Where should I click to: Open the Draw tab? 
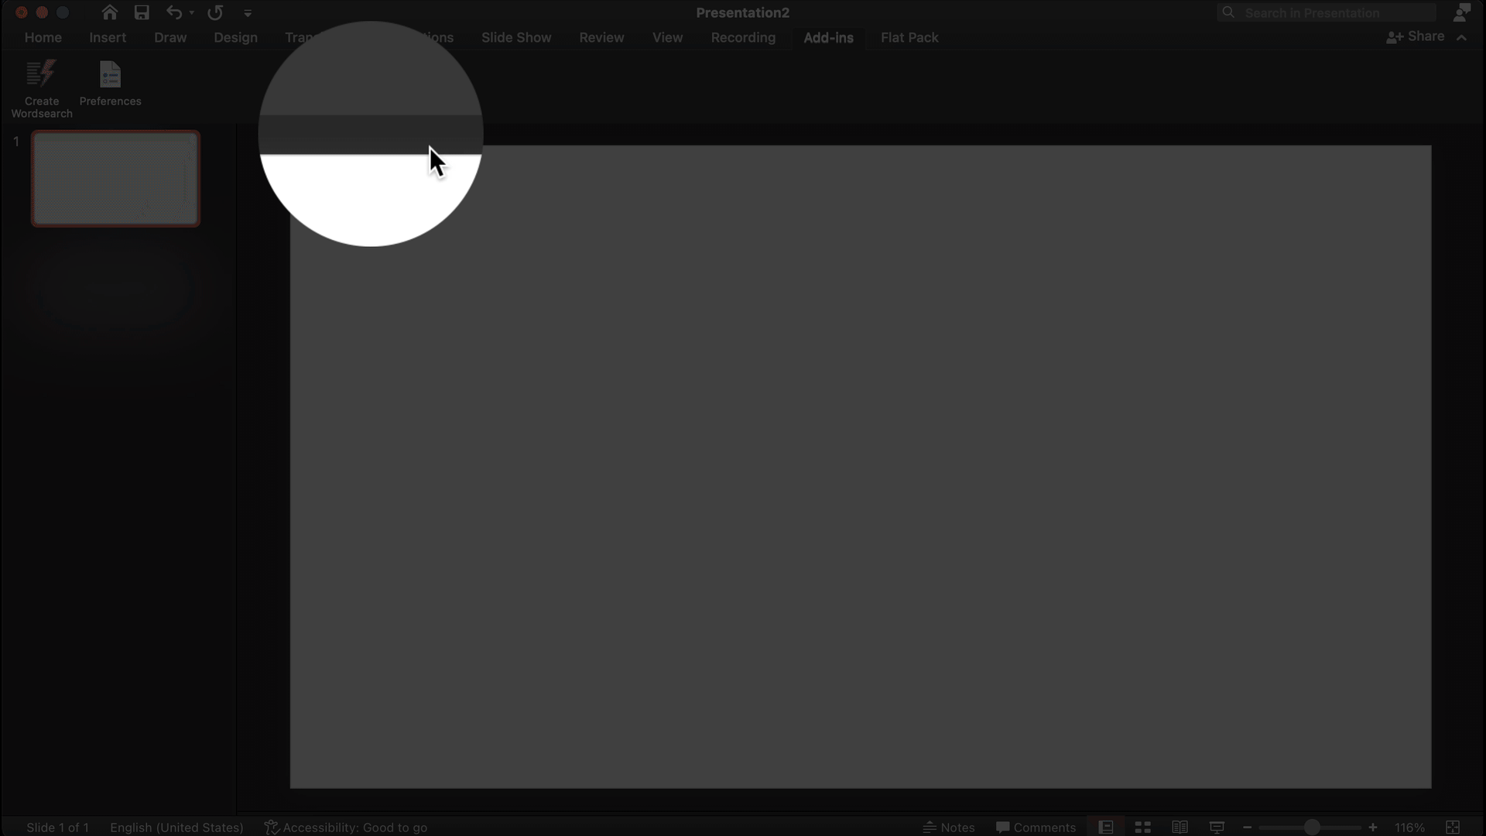170,37
